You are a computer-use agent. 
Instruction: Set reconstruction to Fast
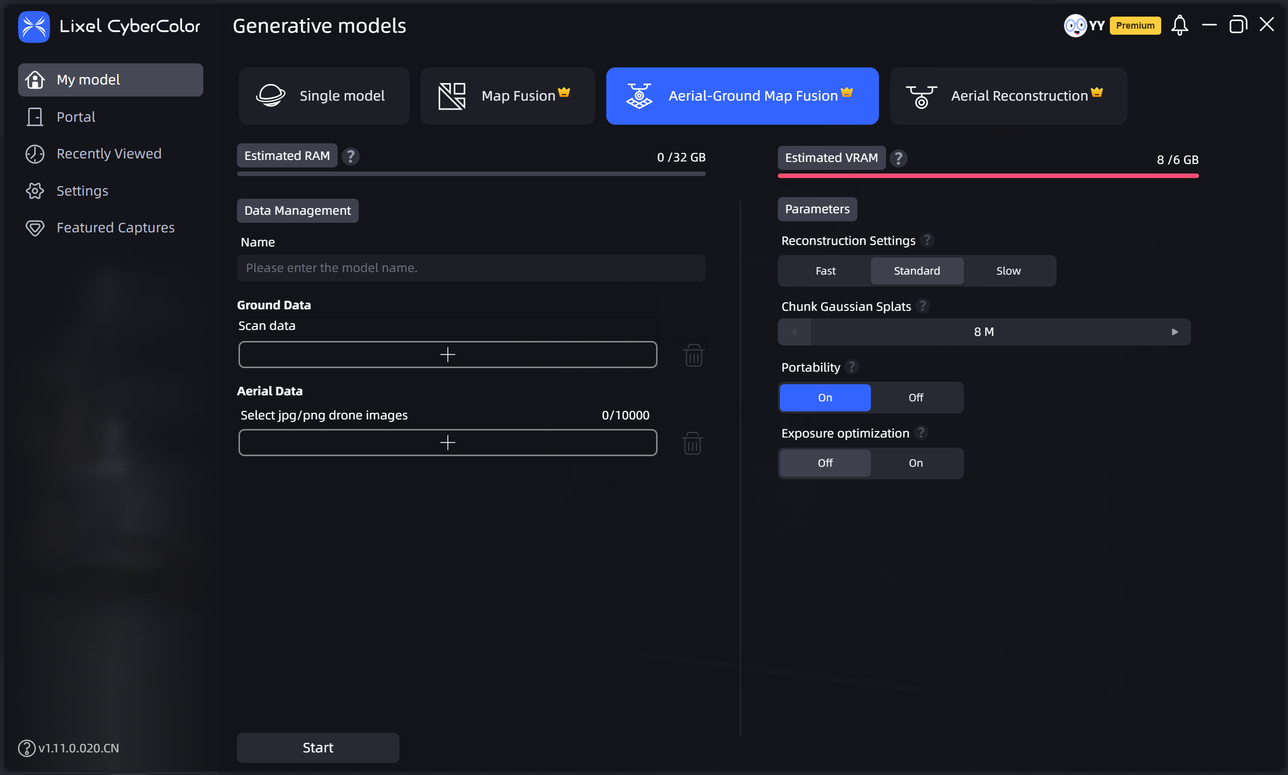coord(825,271)
